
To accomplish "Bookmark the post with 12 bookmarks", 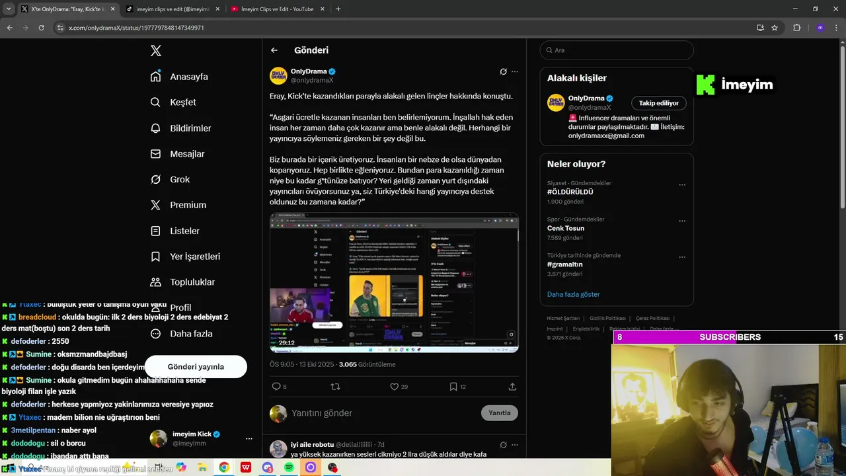I will (x=453, y=387).
